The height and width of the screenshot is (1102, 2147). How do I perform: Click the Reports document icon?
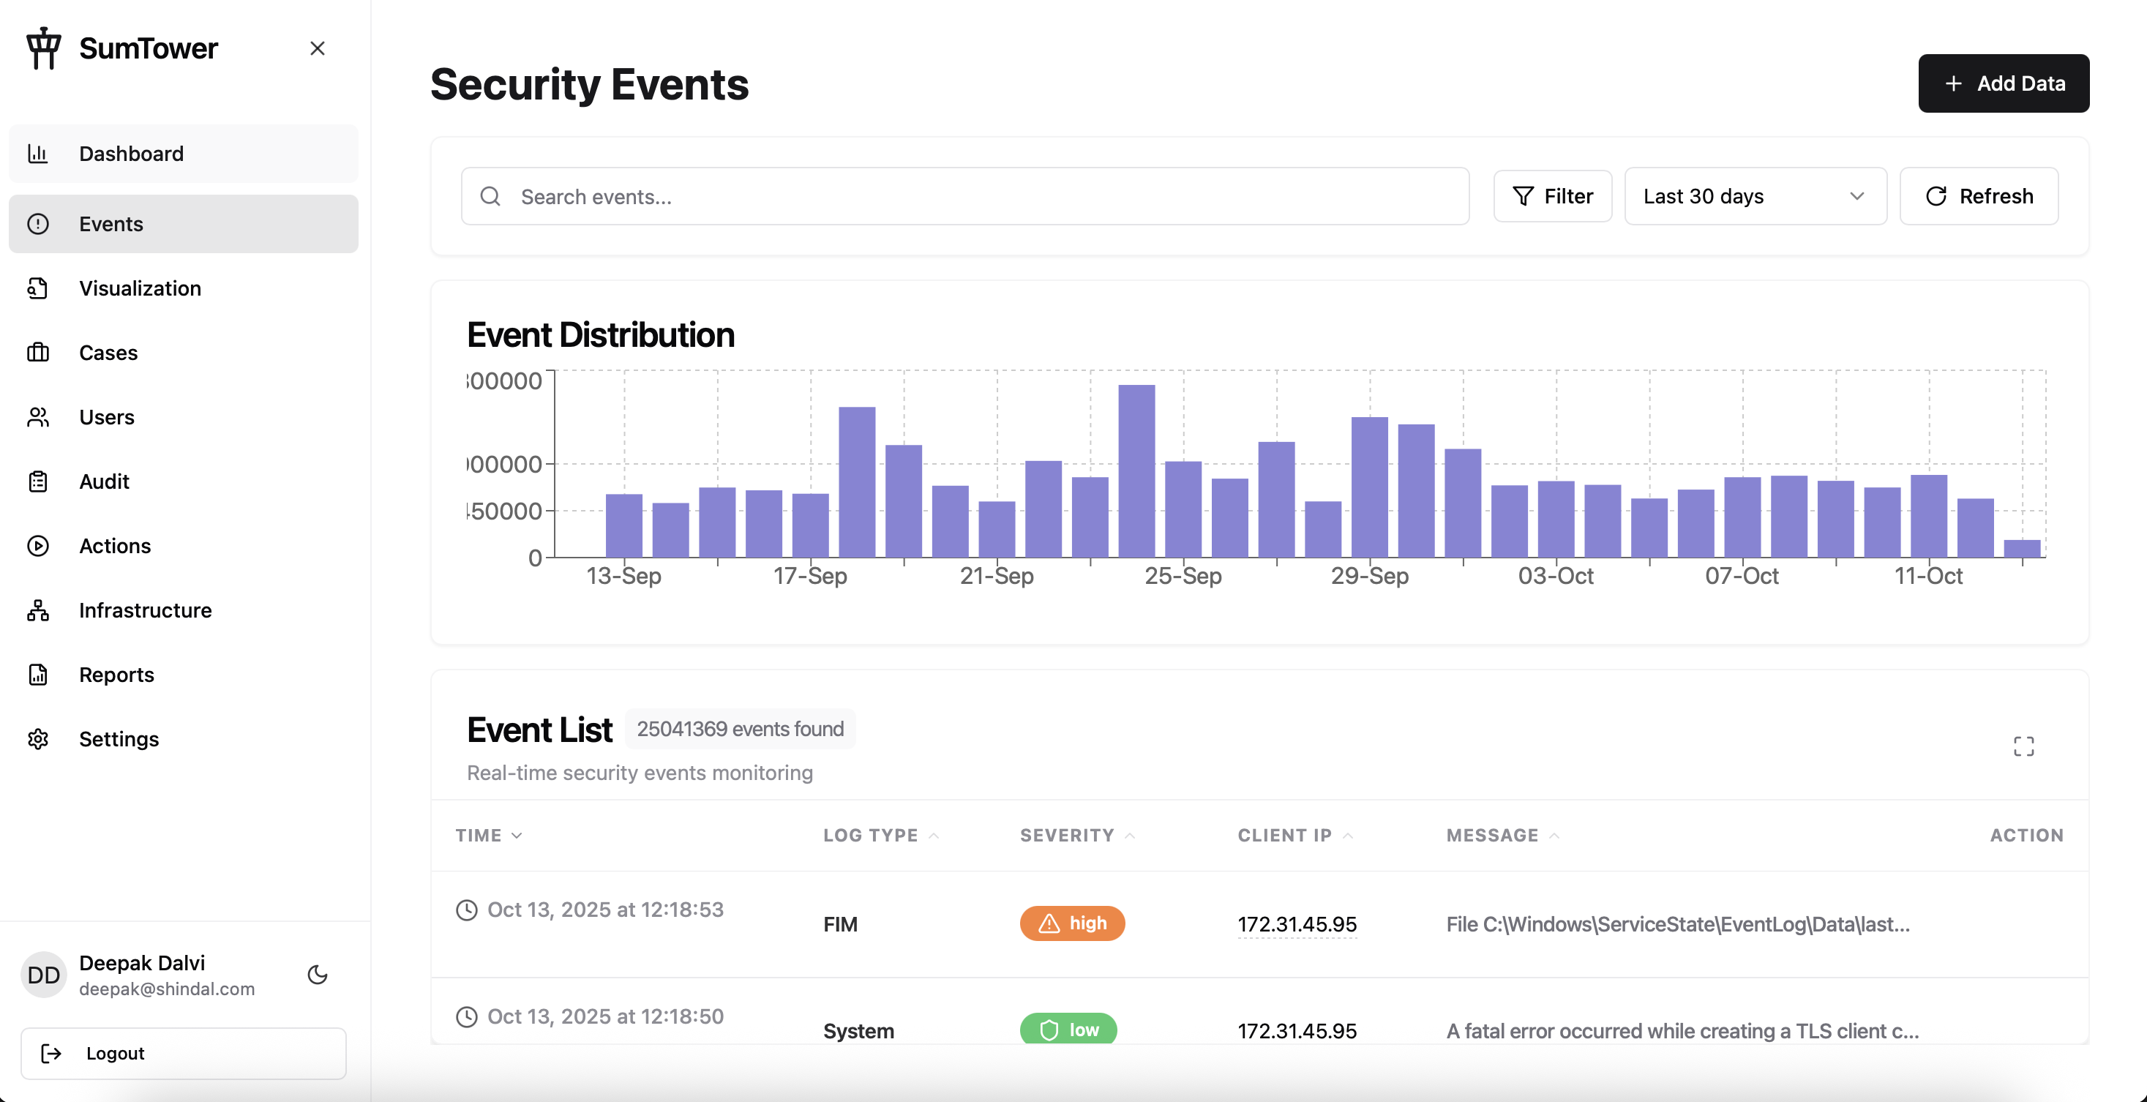pyautogui.click(x=37, y=675)
